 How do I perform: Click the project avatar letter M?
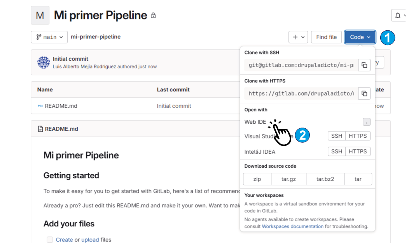[x=40, y=16]
